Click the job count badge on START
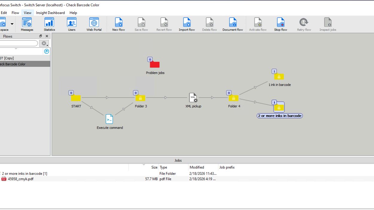Image resolution: width=374 pixels, height=210 pixels. click(x=71, y=93)
